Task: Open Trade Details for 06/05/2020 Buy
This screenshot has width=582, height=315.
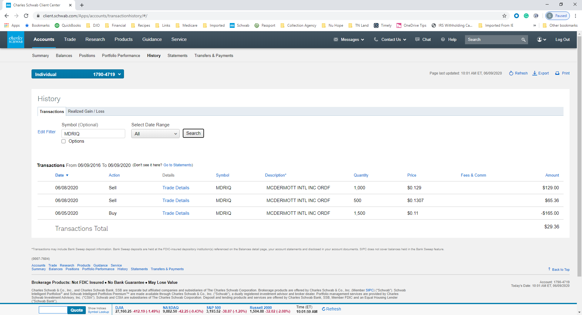Action: tap(176, 213)
